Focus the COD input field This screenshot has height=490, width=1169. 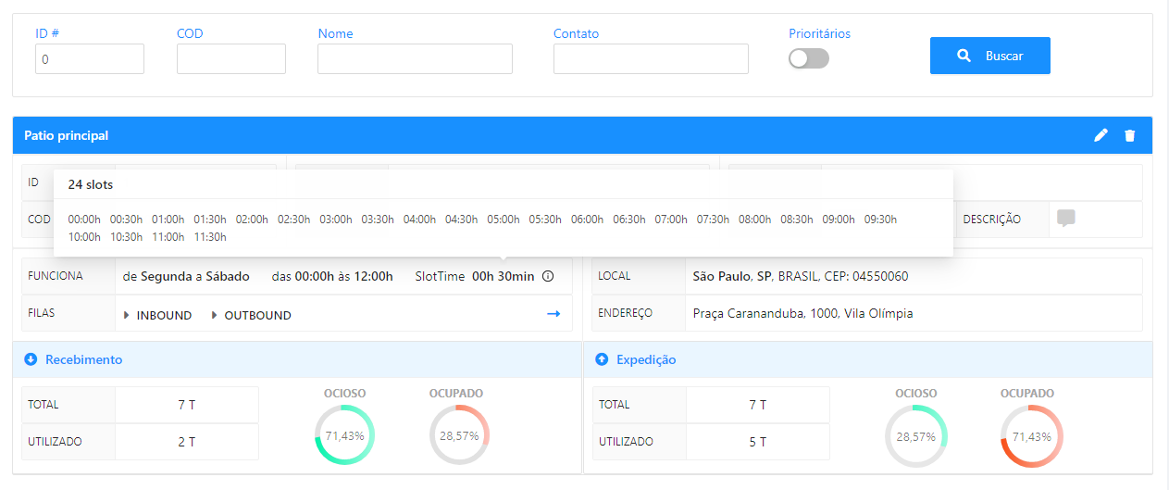pyautogui.click(x=230, y=58)
